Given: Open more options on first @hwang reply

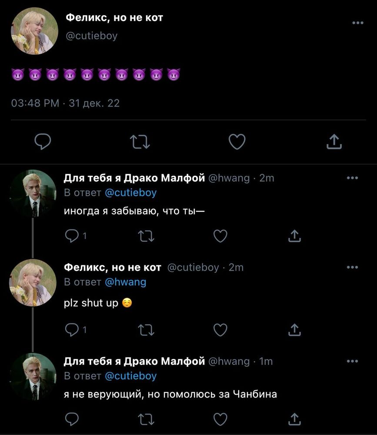Looking at the screenshot, I should [x=352, y=177].
